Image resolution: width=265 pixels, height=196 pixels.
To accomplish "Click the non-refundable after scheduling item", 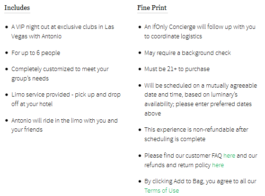I will 196,134.
